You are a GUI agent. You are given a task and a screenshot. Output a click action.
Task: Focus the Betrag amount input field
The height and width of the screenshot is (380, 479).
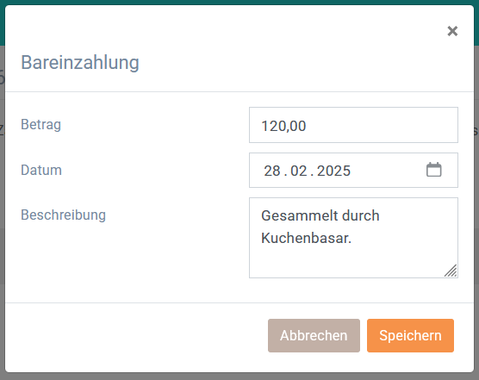pyautogui.click(x=353, y=125)
